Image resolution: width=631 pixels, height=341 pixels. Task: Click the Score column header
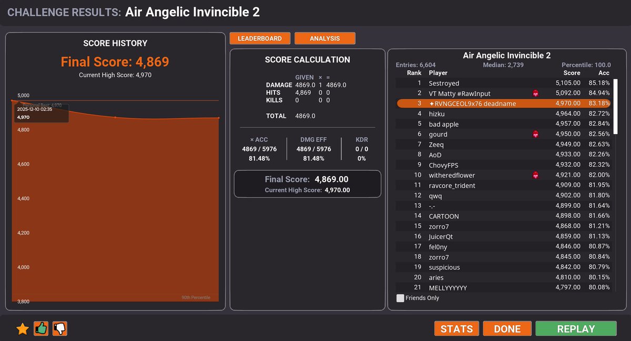coord(572,73)
